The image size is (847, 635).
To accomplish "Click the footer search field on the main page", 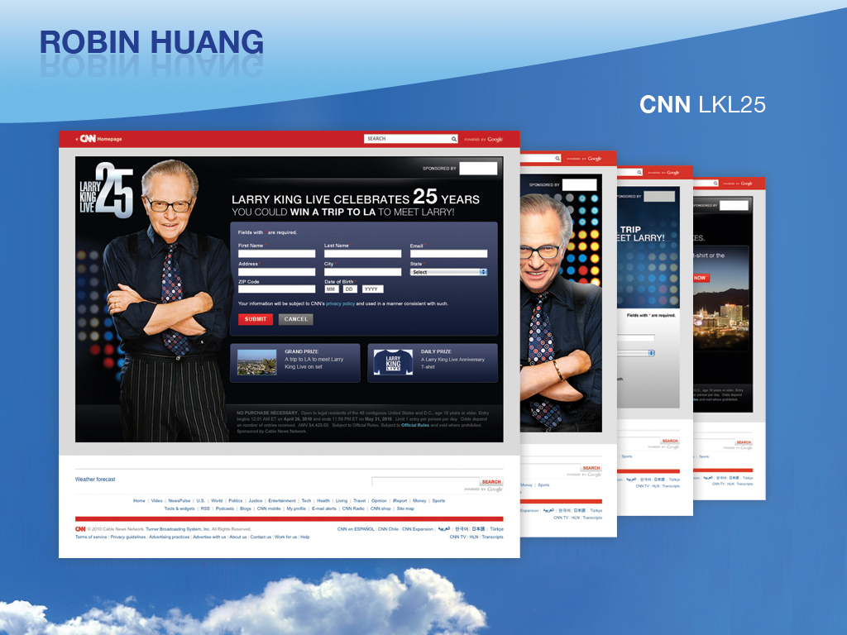I will pyautogui.click(x=426, y=482).
